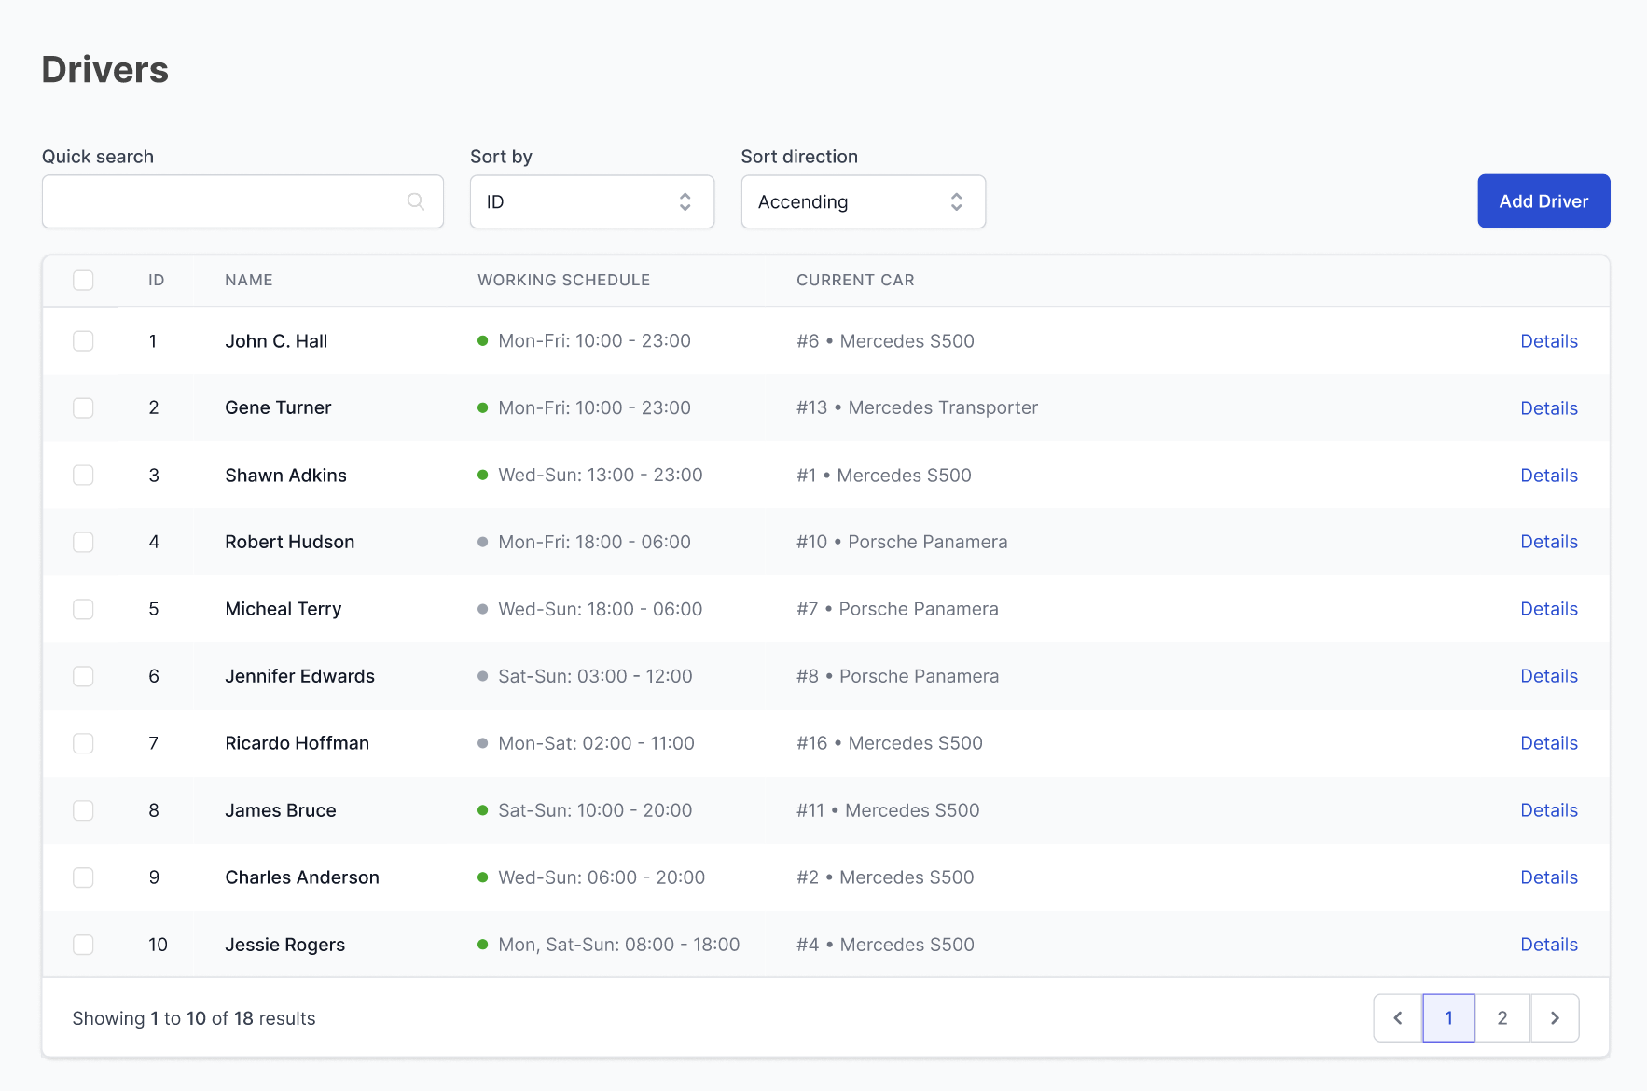Click the CURRENT CAR column header
The image size is (1647, 1091).
[855, 280]
